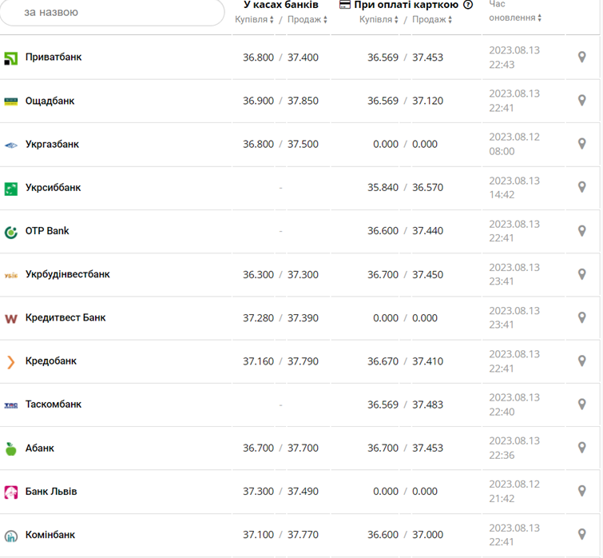Open location pin for Ощадбанк

tap(582, 101)
